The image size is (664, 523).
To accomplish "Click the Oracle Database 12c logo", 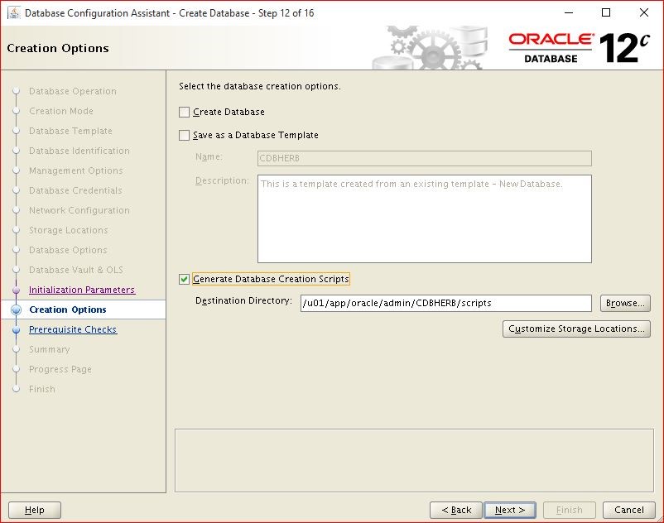I will click(579, 48).
